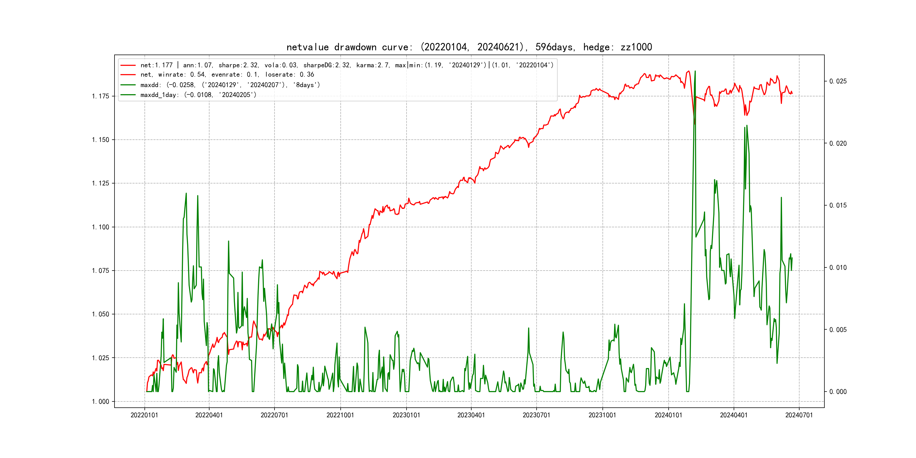916x458 pixels.
Task: Click the red swatch beside winrate legend entry
Action: [128, 75]
